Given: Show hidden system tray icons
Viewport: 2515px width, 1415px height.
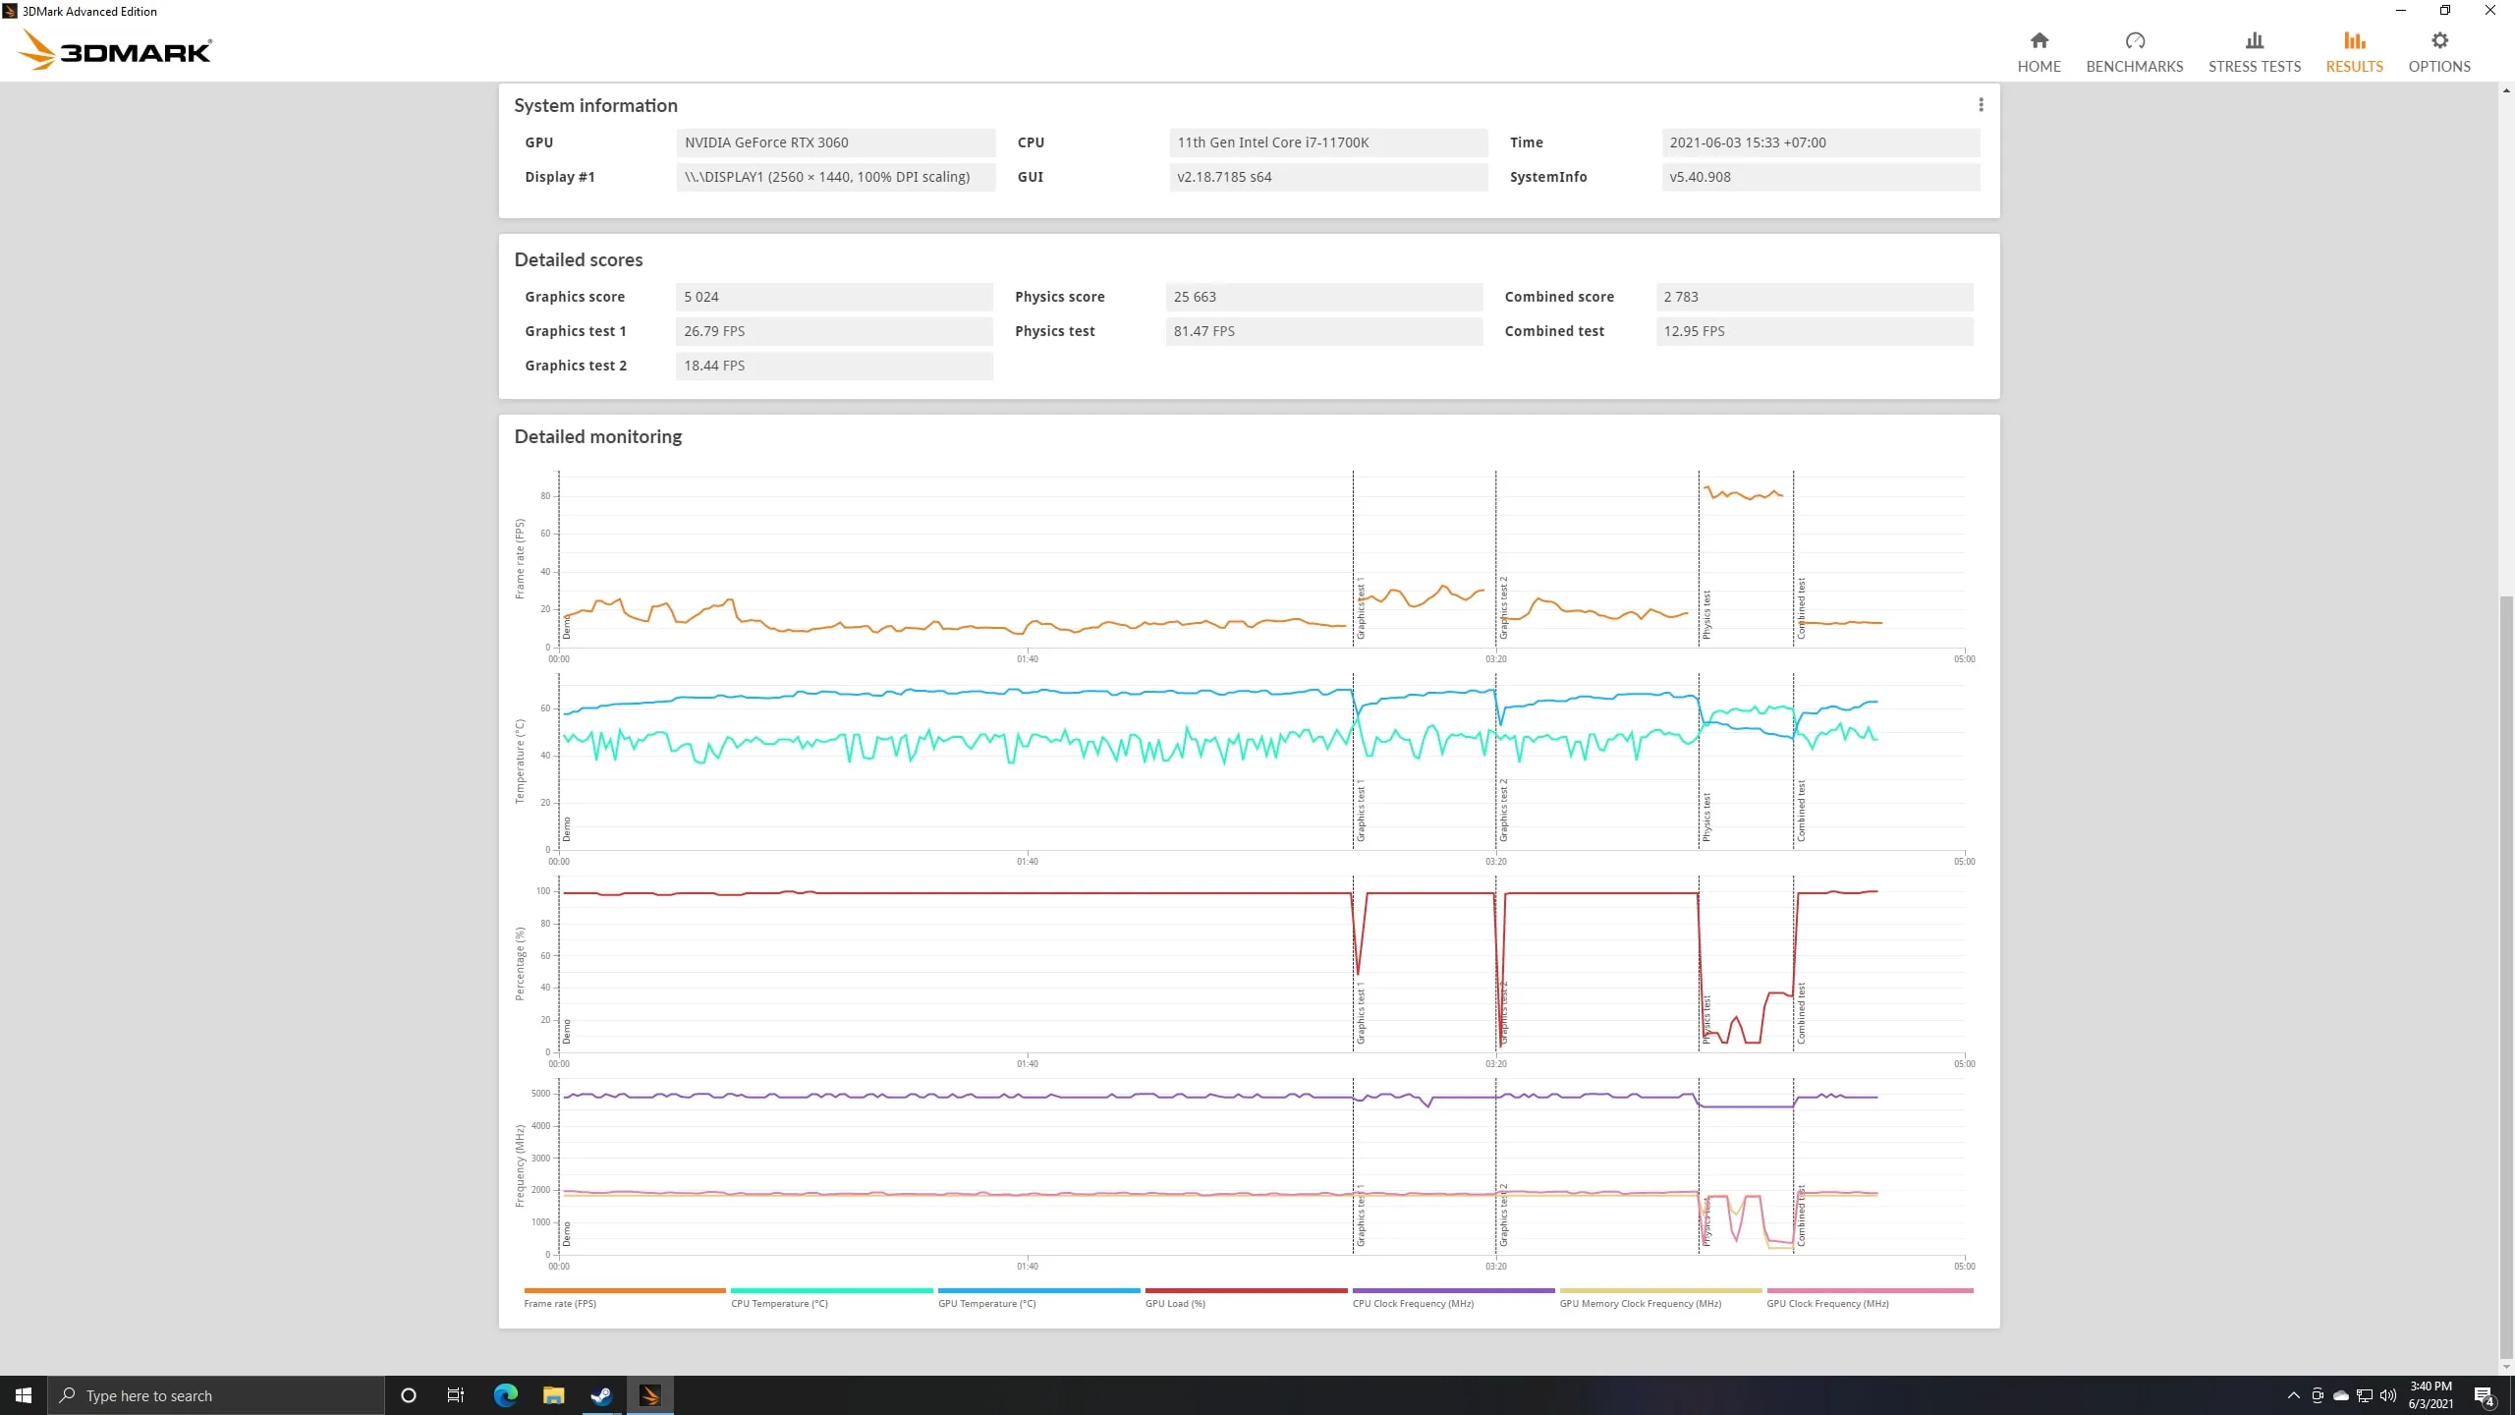Looking at the screenshot, I should click(2294, 1395).
